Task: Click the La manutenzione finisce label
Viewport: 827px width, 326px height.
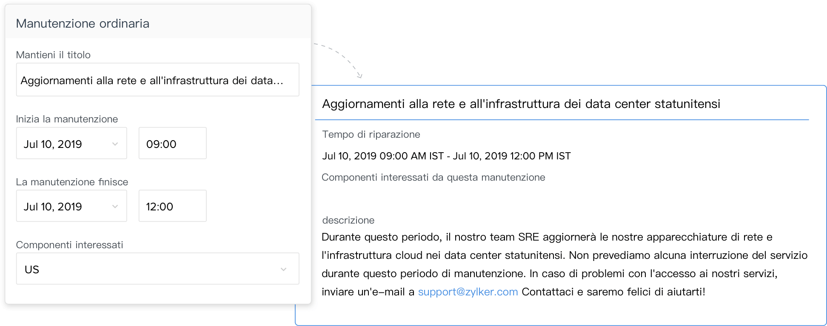Action: [x=72, y=182]
